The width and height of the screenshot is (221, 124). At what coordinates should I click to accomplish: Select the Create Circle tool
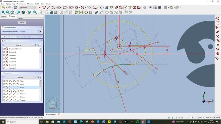(x=59, y=8)
